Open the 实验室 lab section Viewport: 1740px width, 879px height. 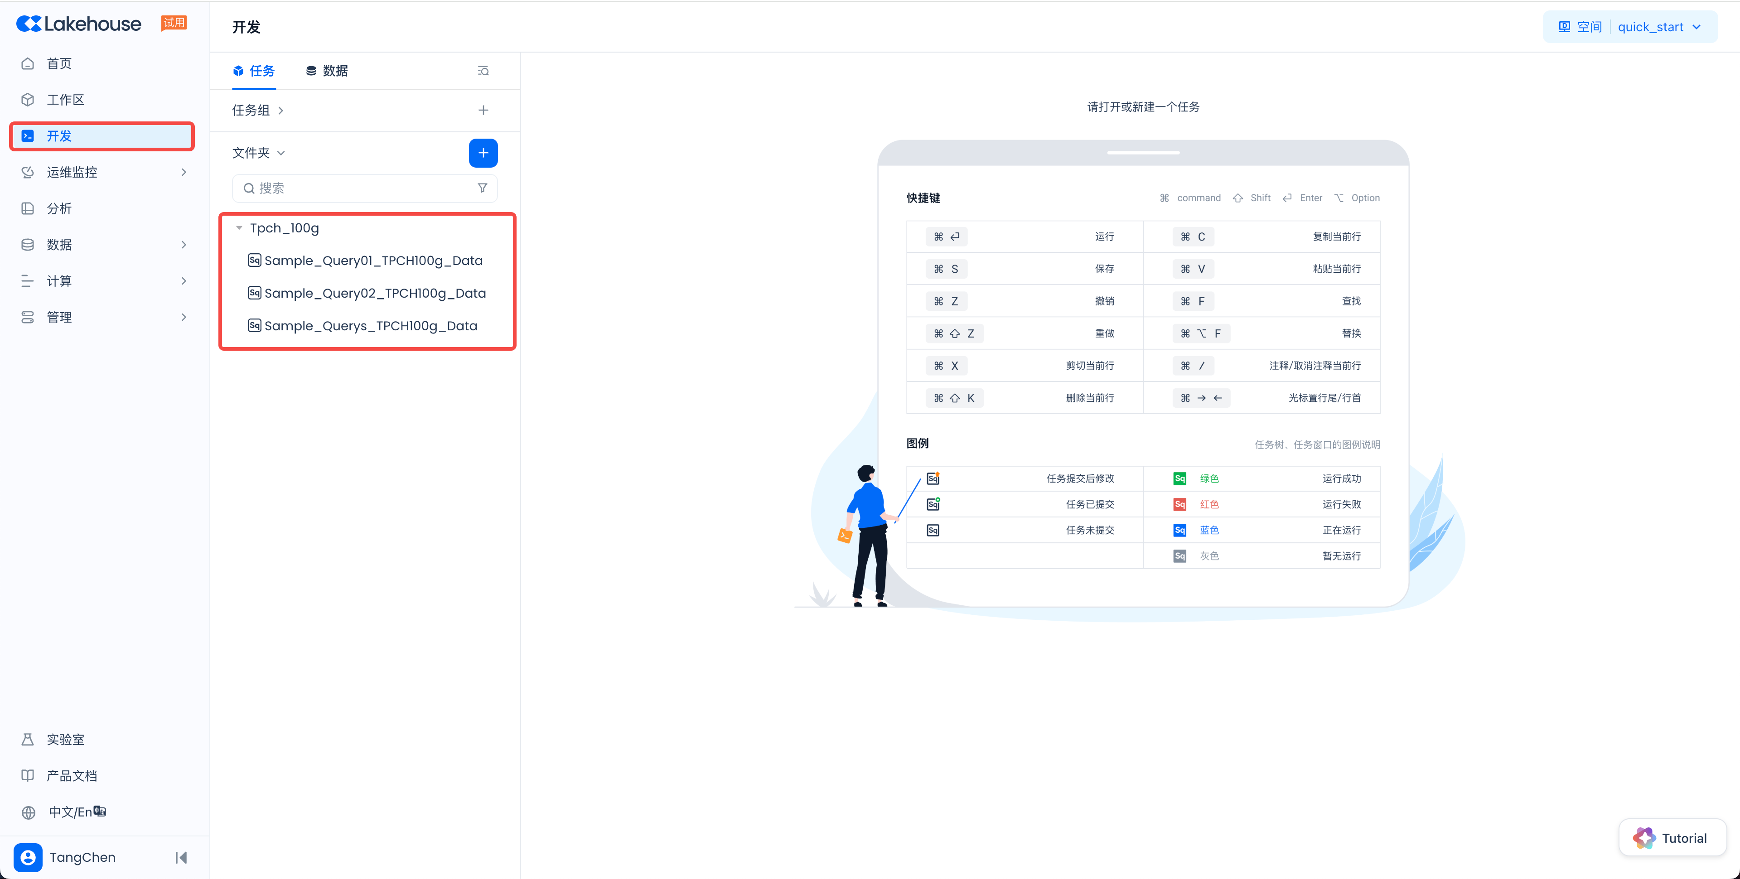pyautogui.click(x=65, y=739)
